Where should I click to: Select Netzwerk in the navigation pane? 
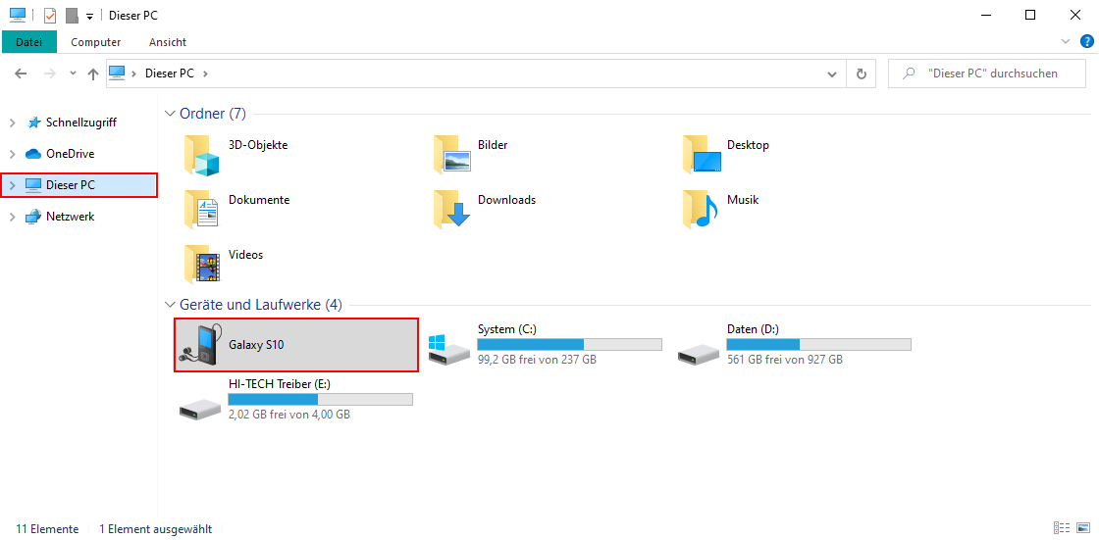[70, 217]
